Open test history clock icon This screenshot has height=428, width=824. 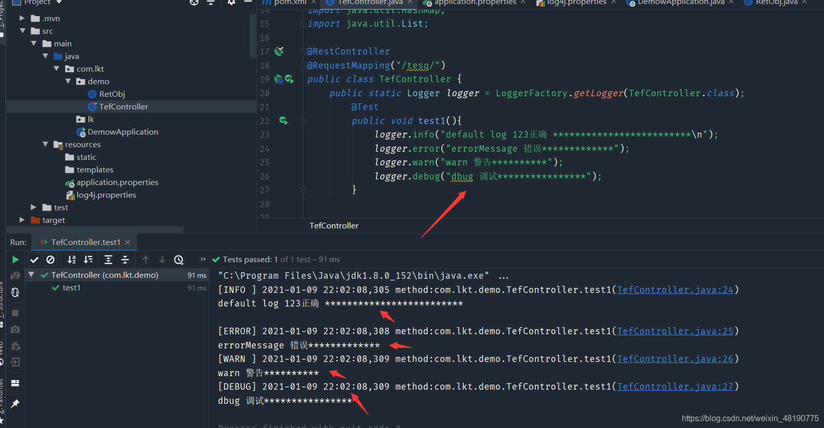[179, 260]
